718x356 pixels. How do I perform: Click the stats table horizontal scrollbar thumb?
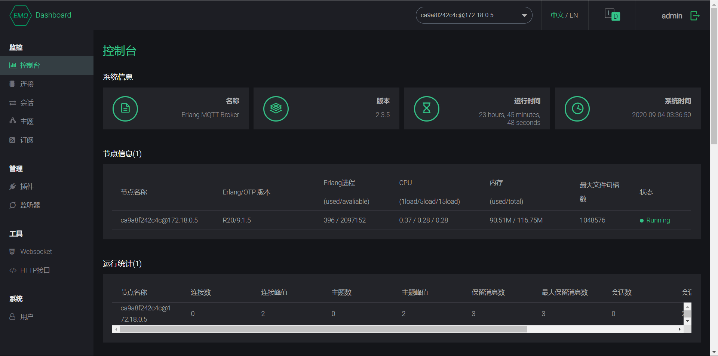tap(323, 329)
